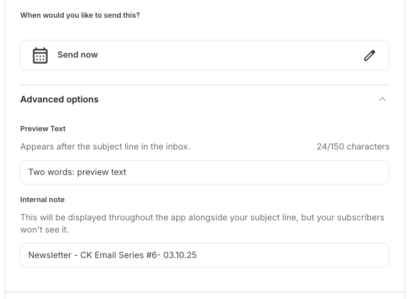The width and height of the screenshot is (410, 299).
Task: Collapse Advanced options using the chevron
Action: click(x=382, y=99)
